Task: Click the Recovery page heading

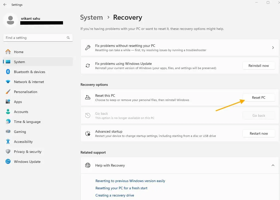Action: [x=128, y=17]
